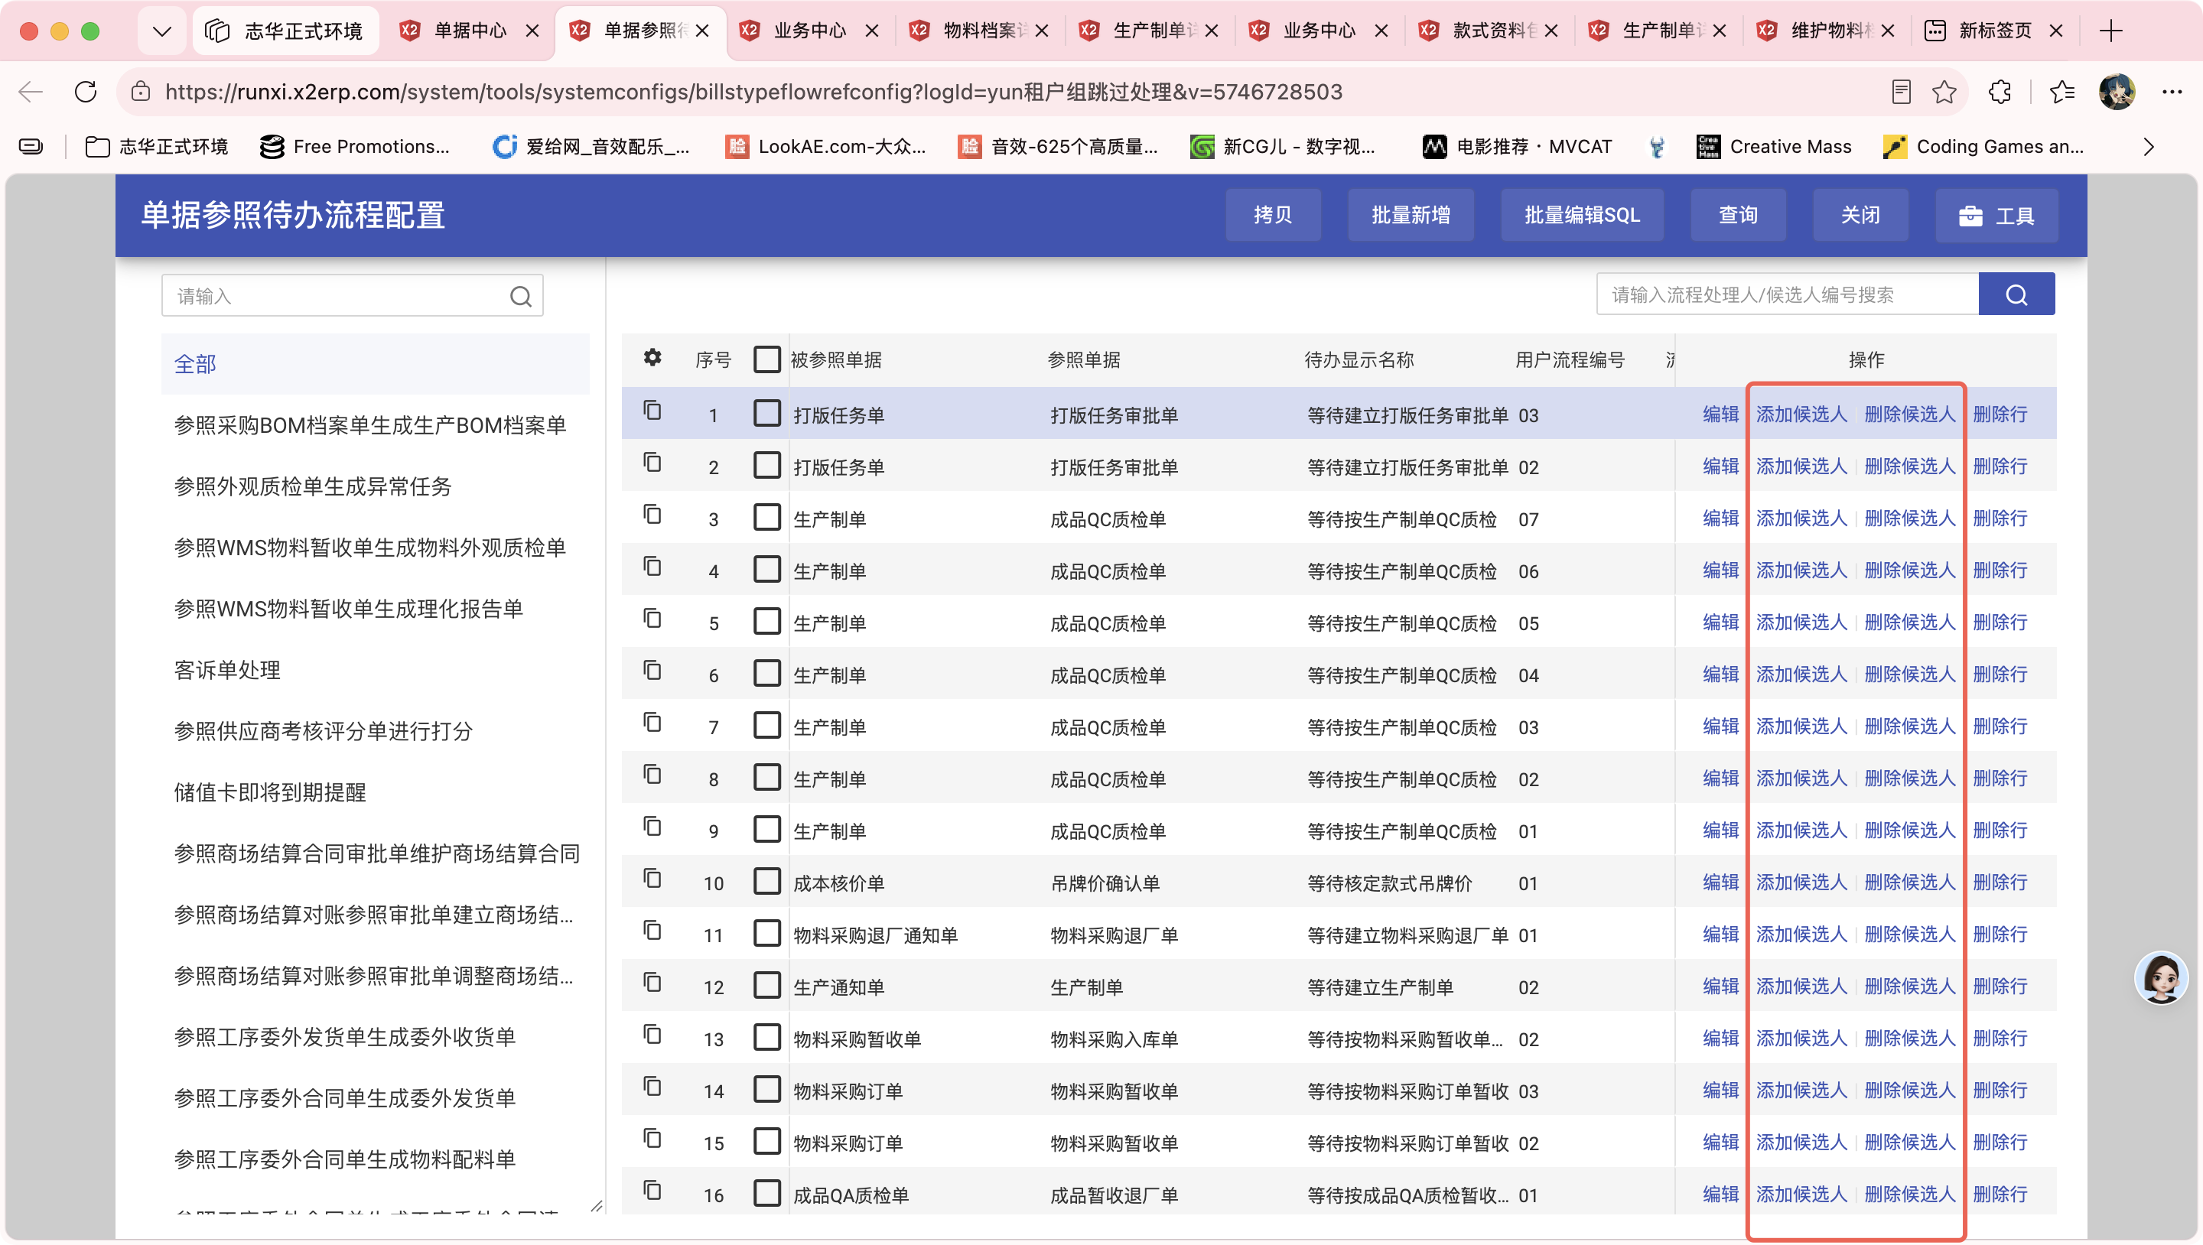Image resolution: width=2203 pixels, height=1245 pixels.
Task: Copy row 1 using its copy icon
Action: tap(652, 411)
